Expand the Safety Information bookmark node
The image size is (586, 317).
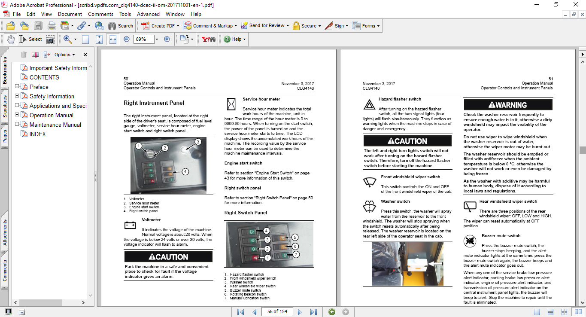pyautogui.click(x=17, y=96)
